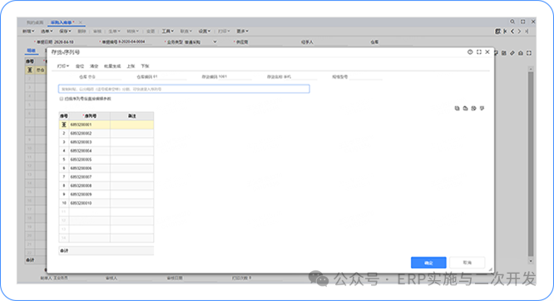This screenshot has width=554, height=301.
Task: Expand the 业务类型 combo box arrow
Action: point(215,42)
